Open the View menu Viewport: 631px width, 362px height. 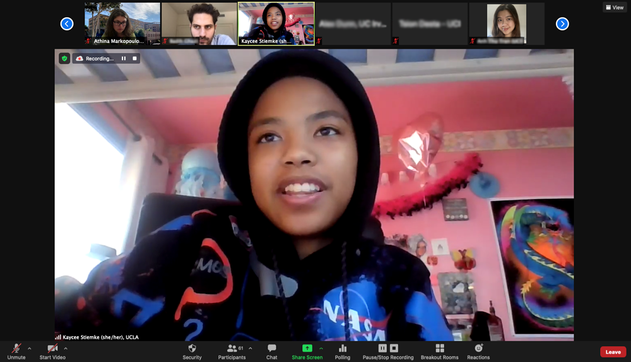tap(614, 8)
